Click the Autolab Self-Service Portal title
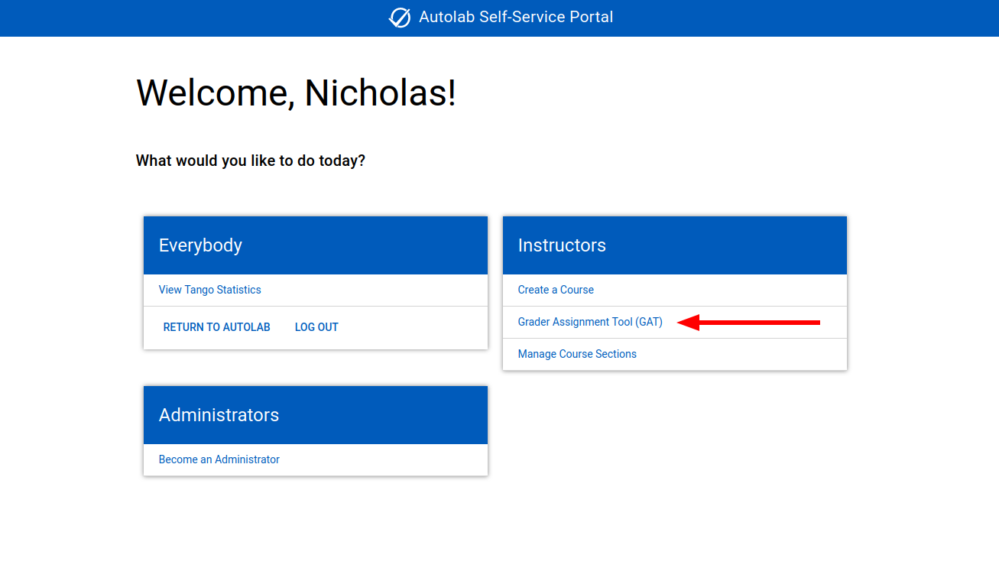 [516, 17]
